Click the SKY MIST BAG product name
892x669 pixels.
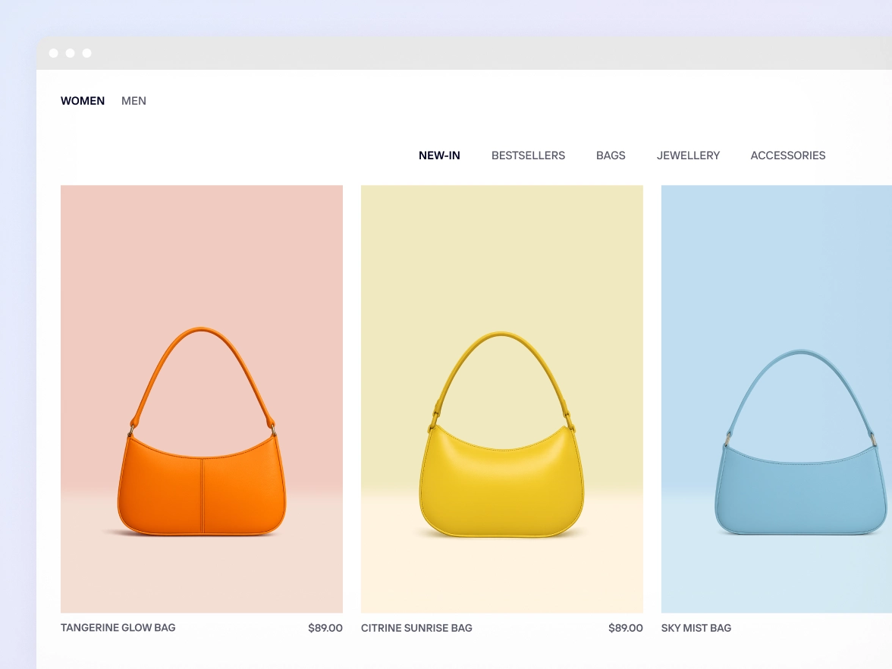coord(696,628)
